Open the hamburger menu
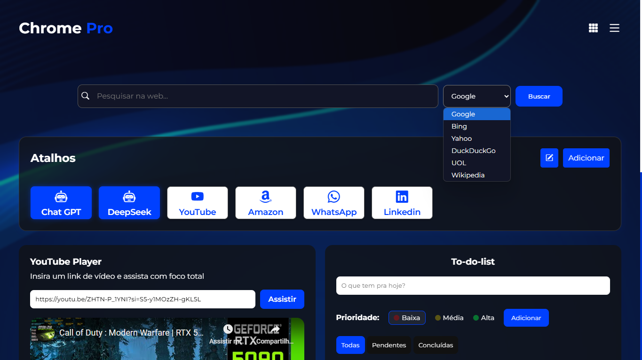The height and width of the screenshot is (360, 642). [x=614, y=28]
